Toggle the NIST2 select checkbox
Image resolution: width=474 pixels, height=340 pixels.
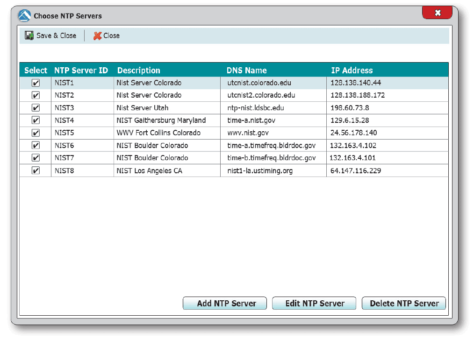click(x=36, y=95)
